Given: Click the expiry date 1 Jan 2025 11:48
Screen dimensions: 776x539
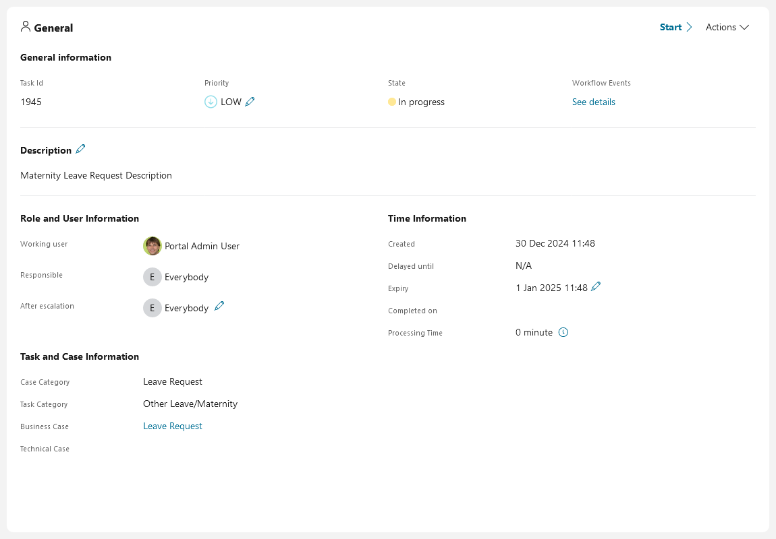Looking at the screenshot, I should 551,288.
